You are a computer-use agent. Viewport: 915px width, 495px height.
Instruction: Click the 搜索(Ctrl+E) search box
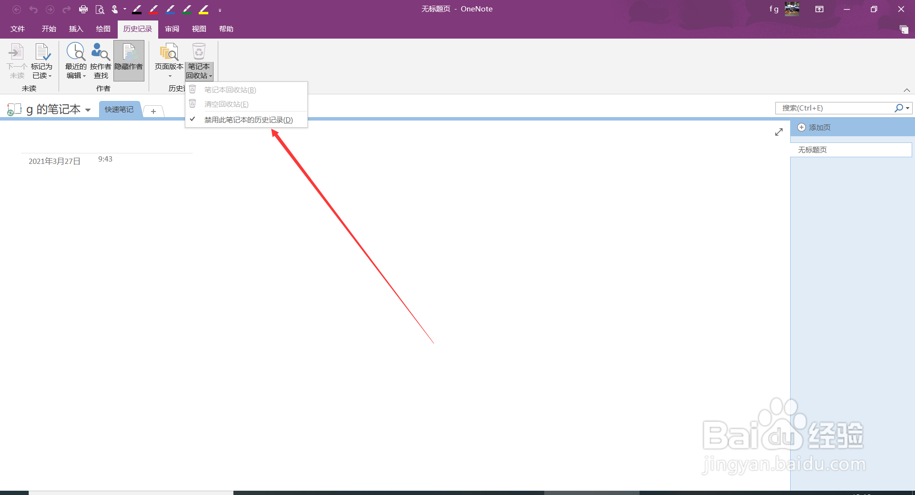[834, 108]
